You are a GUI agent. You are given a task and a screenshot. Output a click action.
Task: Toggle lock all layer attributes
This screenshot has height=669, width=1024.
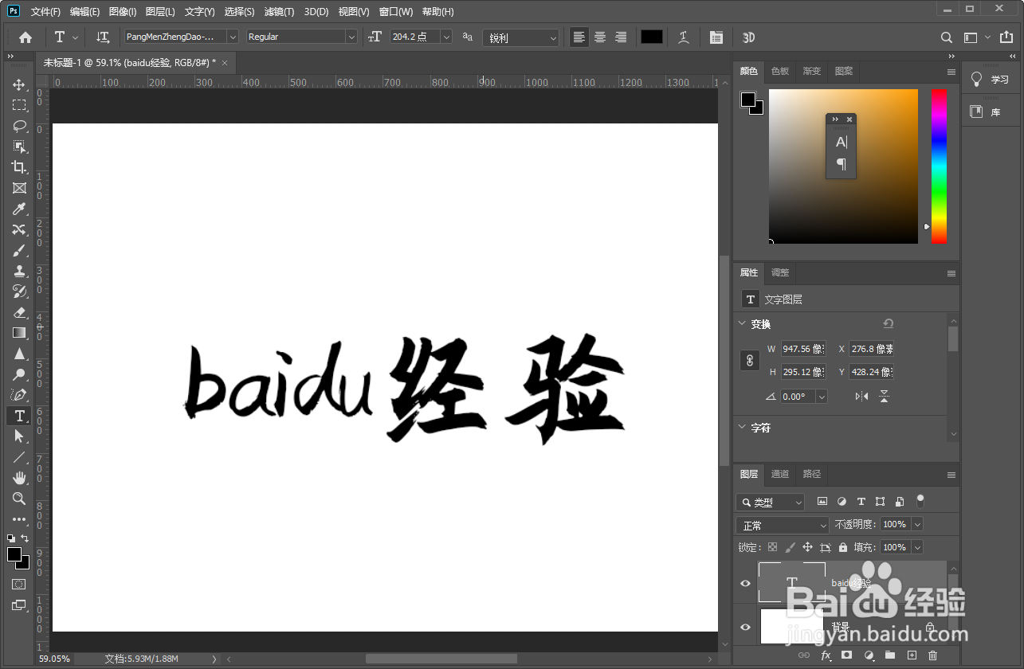click(843, 547)
